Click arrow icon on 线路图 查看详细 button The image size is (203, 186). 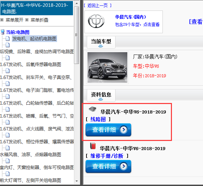(124, 129)
